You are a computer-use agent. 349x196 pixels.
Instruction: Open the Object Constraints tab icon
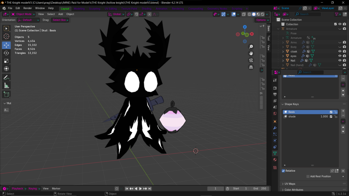[275, 147]
